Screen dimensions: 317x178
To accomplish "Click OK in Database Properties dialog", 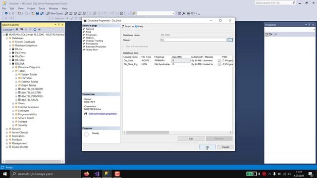I will 207,147.
